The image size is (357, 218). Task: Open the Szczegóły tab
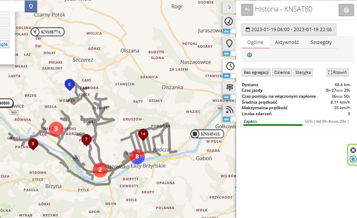click(x=321, y=43)
